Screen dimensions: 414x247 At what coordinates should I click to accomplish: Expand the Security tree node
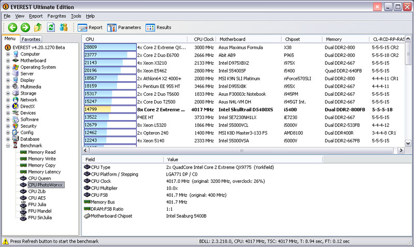(8, 126)
